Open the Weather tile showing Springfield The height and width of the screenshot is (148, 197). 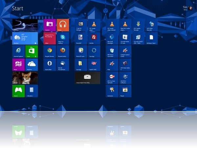pos(25,38)
